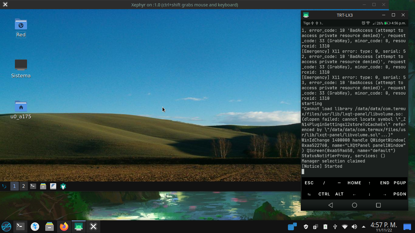Viewport: 415px width, 233px height.
Task: Open the blue bird app in host taskbar
Action: 35,226
